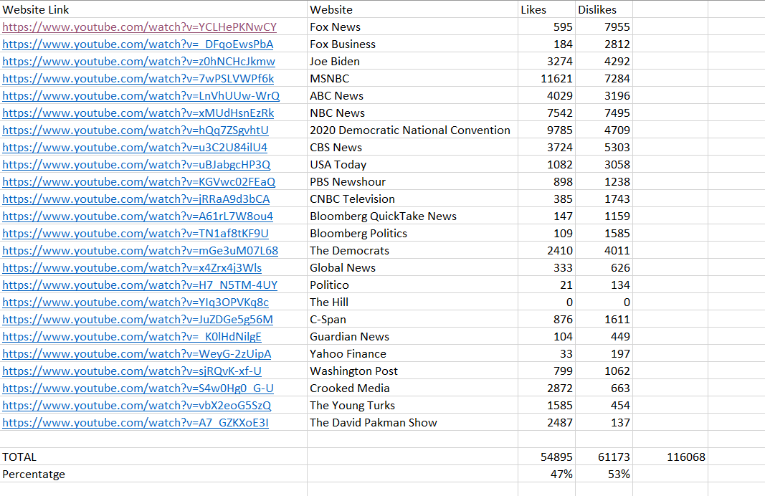Select total dislikes cell 61173

604,457
